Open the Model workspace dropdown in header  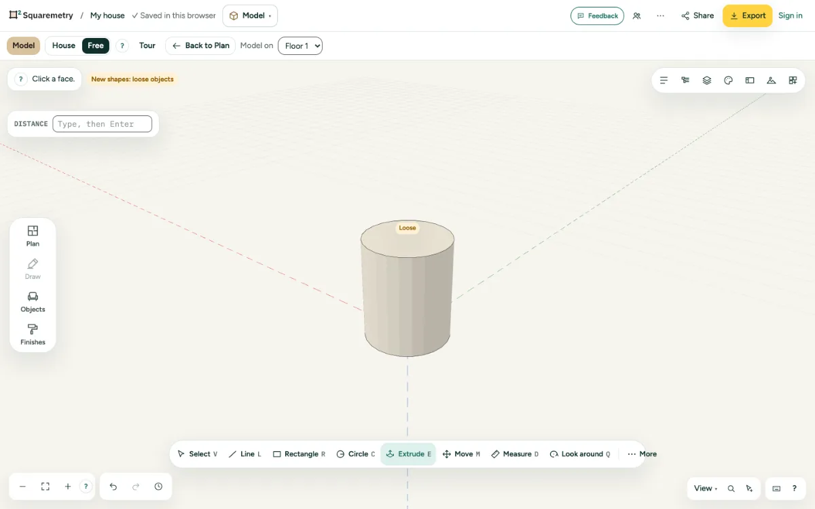click(x=250, y=16)
